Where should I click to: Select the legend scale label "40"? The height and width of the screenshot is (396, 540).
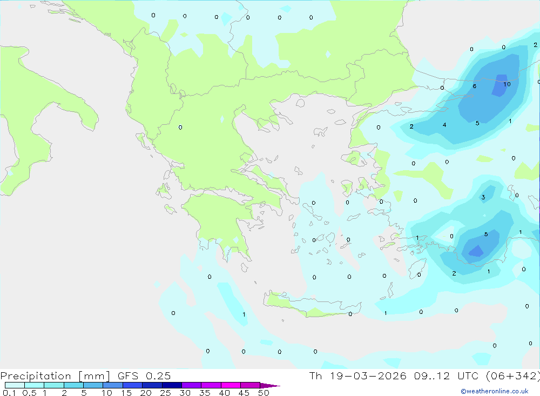pyautogui.click(x=224, y=393)
